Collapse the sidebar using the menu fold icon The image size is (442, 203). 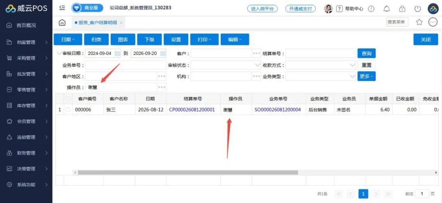[x=62, y=8]
